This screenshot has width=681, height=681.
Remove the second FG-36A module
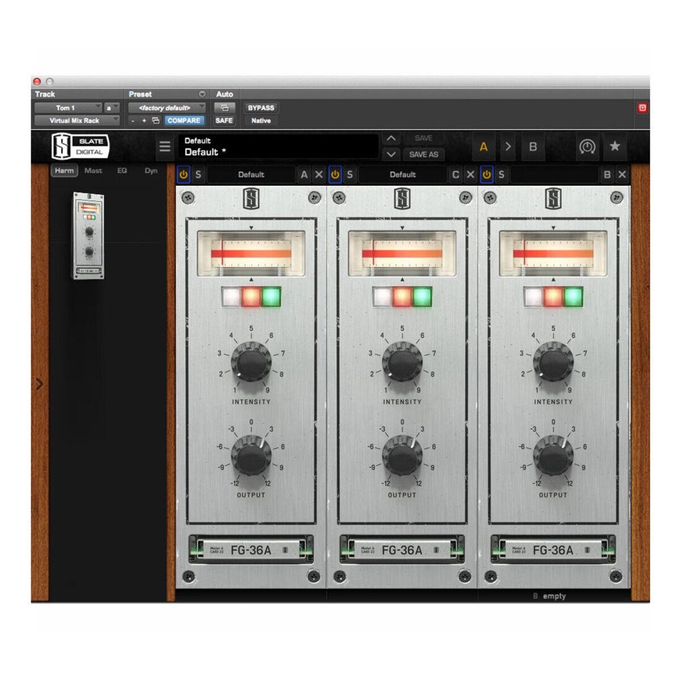(x=470, y=175)
